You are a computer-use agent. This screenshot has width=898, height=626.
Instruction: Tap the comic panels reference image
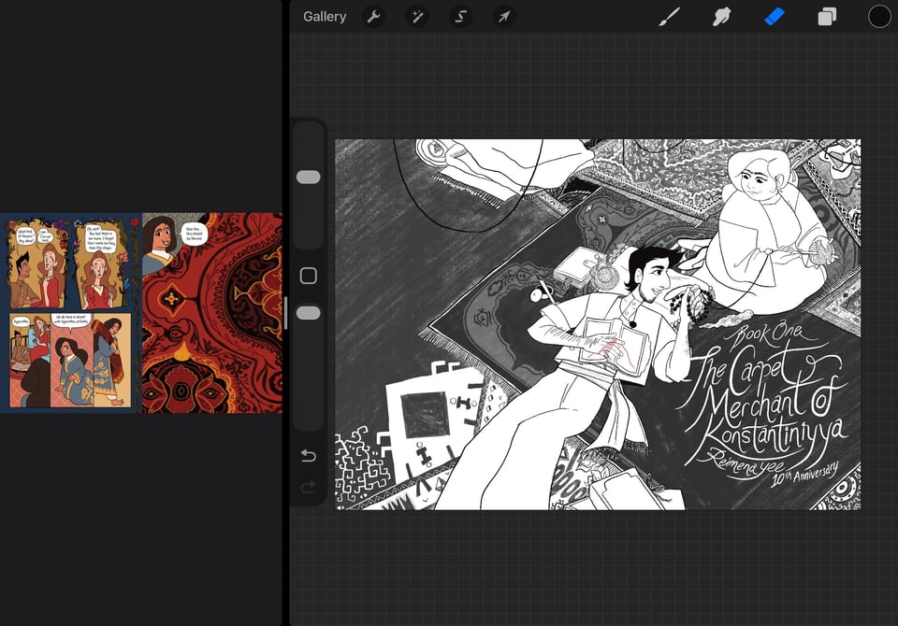pos(71,313)
